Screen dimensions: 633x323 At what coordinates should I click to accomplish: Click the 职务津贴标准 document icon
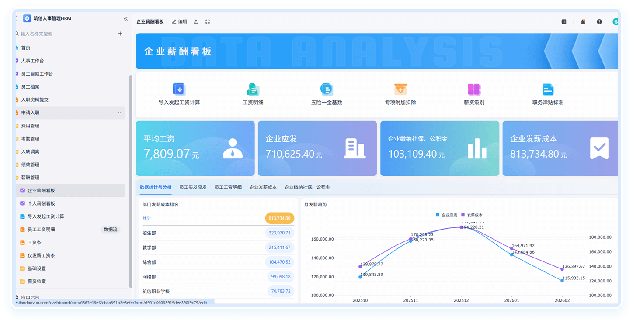pyautogui.click(x=548, y=89)
